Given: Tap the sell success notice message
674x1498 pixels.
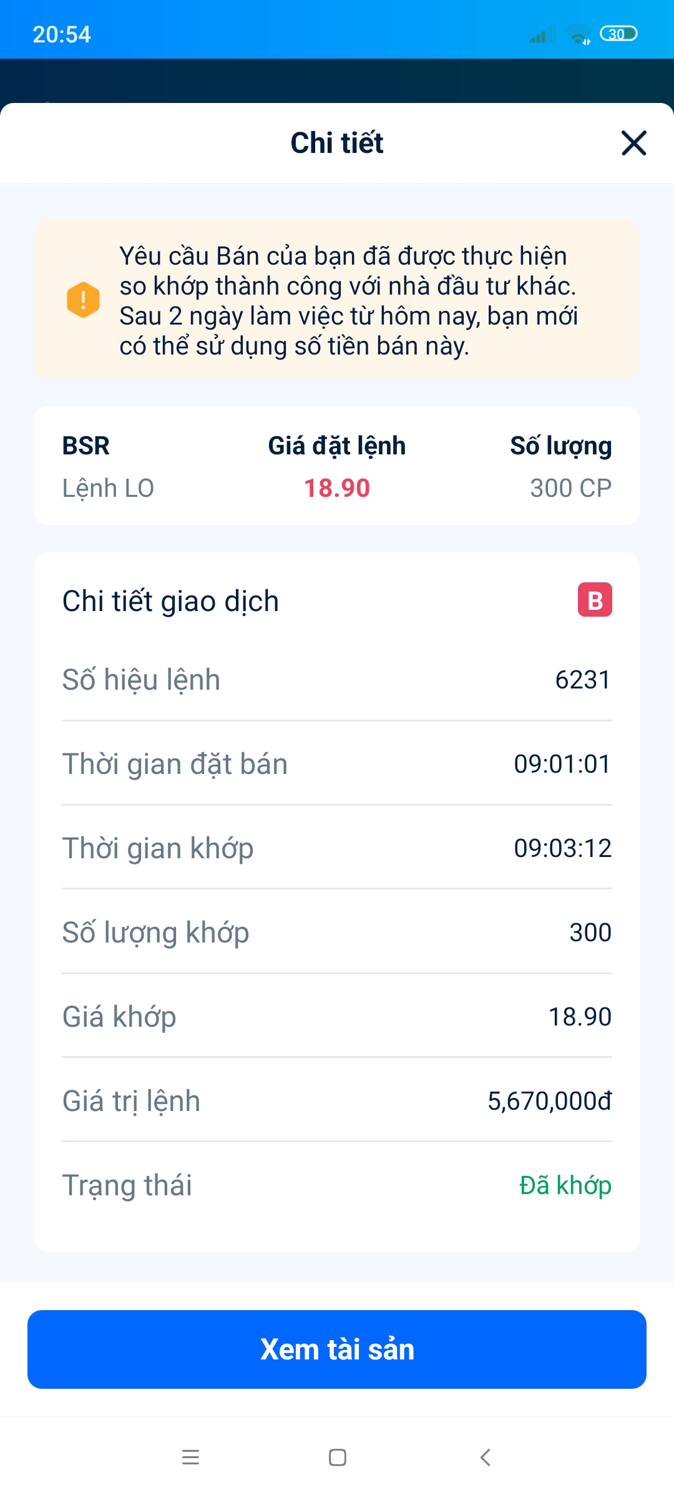Looking at the screenshot, I should point(349,301).
